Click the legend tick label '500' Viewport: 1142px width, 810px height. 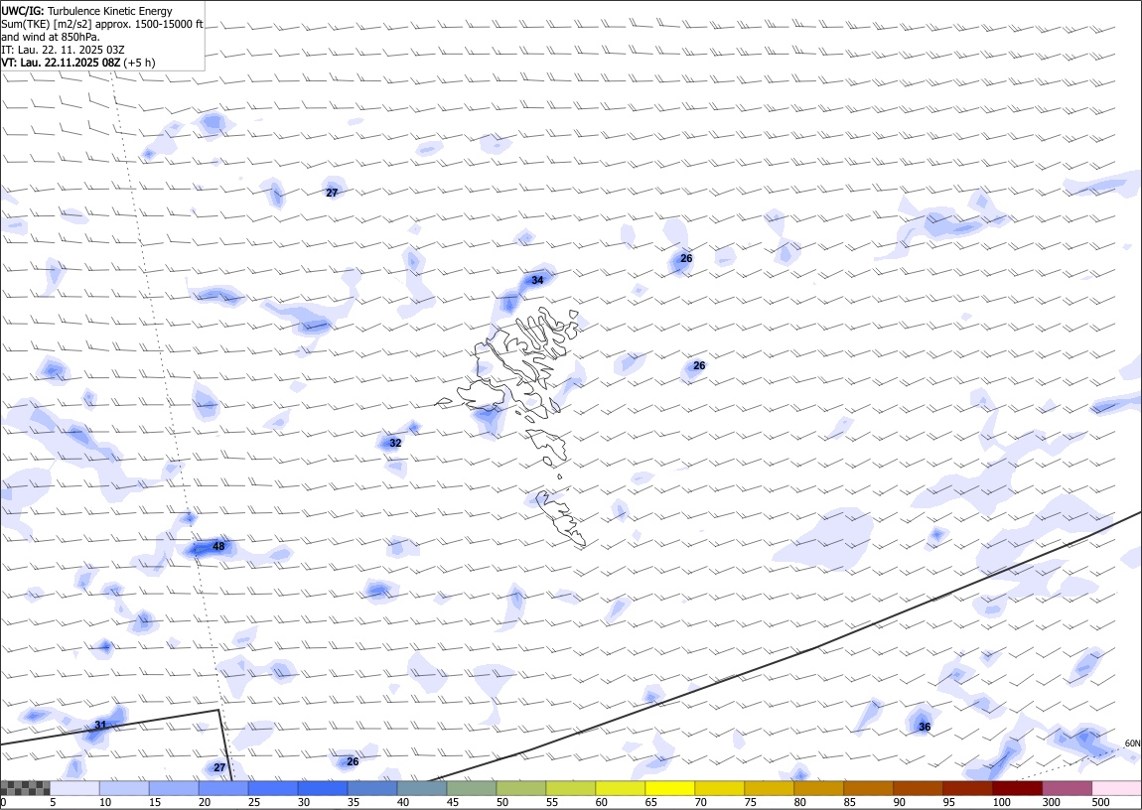(1100, 802)
